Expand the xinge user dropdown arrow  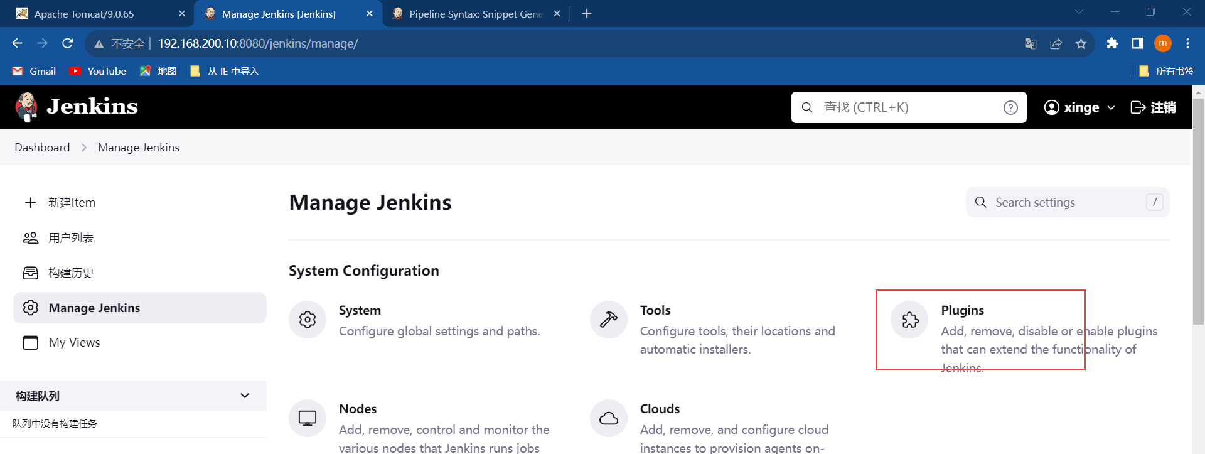tap(1111, 108)
